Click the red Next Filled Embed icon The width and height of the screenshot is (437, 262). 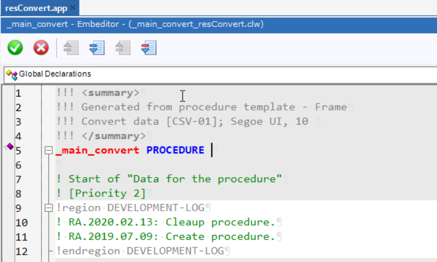[148, 48]
